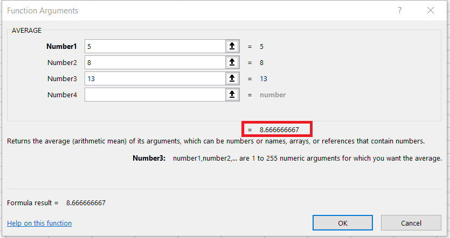Click the Formula result value at bottom left
The image size is (450, 238).
pos(86,203)
